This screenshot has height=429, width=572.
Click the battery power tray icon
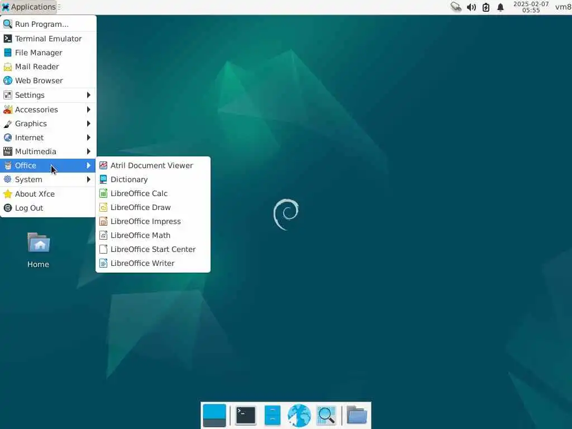tap(486, 7)
